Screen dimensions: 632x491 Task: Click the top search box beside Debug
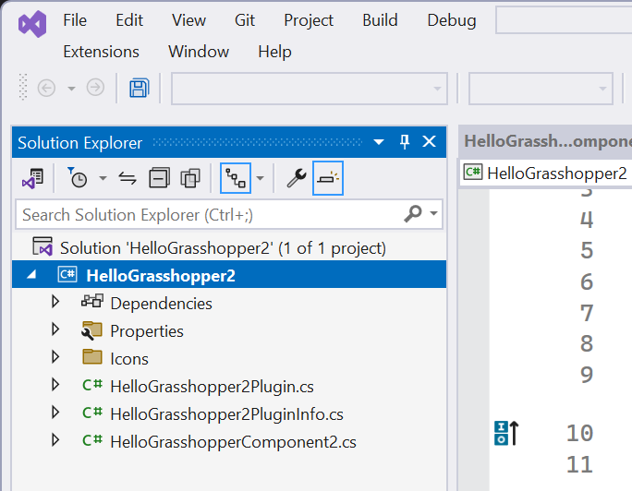[x=564, y=19]
